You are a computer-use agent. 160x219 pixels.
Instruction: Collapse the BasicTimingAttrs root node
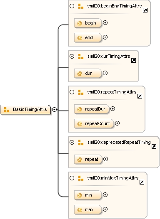point(54,109)
